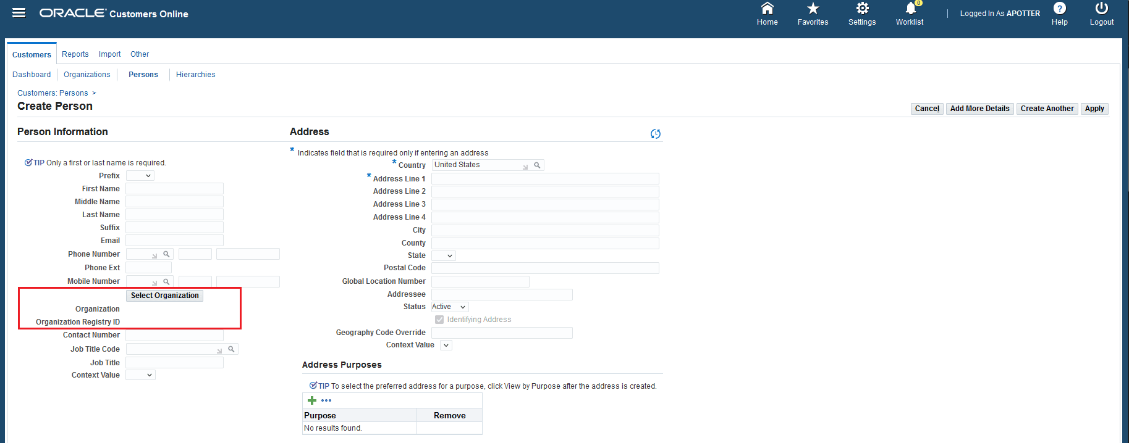The image size is (1129, 443).
Task: Click Address Line 2 field
Action: [x=545, y=192]
